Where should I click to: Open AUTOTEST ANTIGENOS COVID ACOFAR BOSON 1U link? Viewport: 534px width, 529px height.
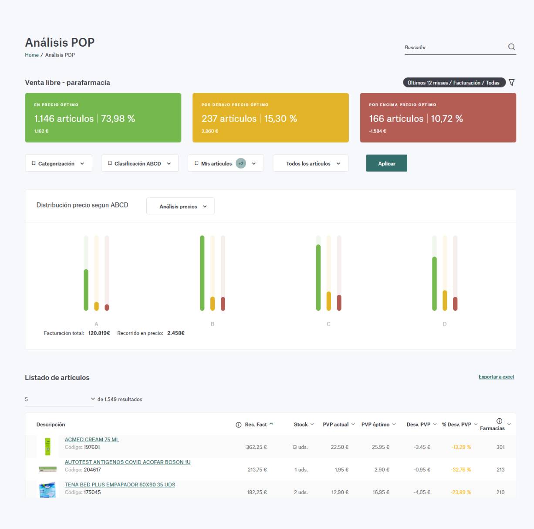tap(128, 462)
